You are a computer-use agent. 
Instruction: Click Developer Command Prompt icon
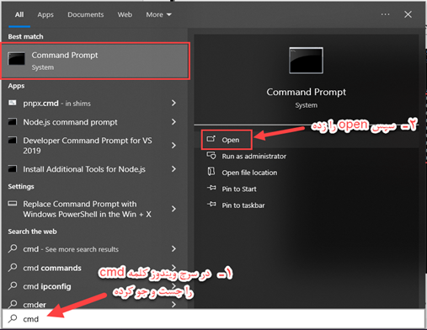pyautogui.click(x=13, y=140)
